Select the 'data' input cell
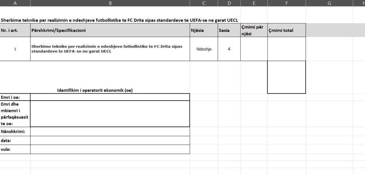This screenshot has height=174, width=365. click(x=110, y=141)
